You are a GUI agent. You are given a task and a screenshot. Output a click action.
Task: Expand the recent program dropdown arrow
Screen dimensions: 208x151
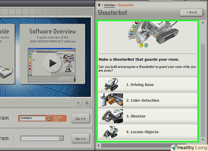pos(61,138)
